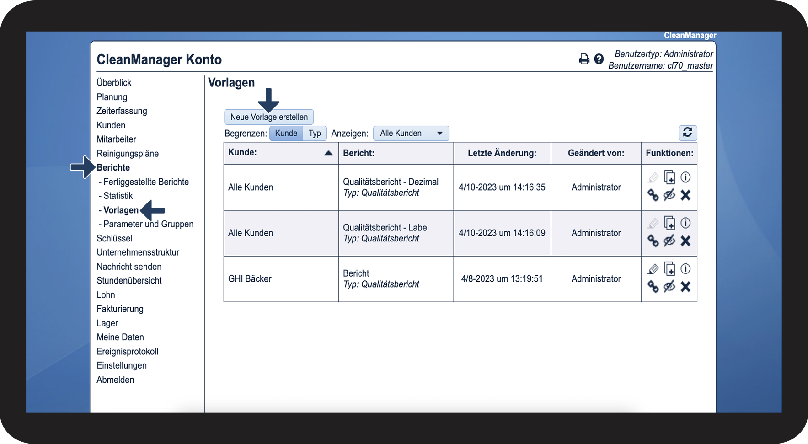Show info for Qualitätsbericht - Label template
The image size is (808, 444).
(685, 223)
